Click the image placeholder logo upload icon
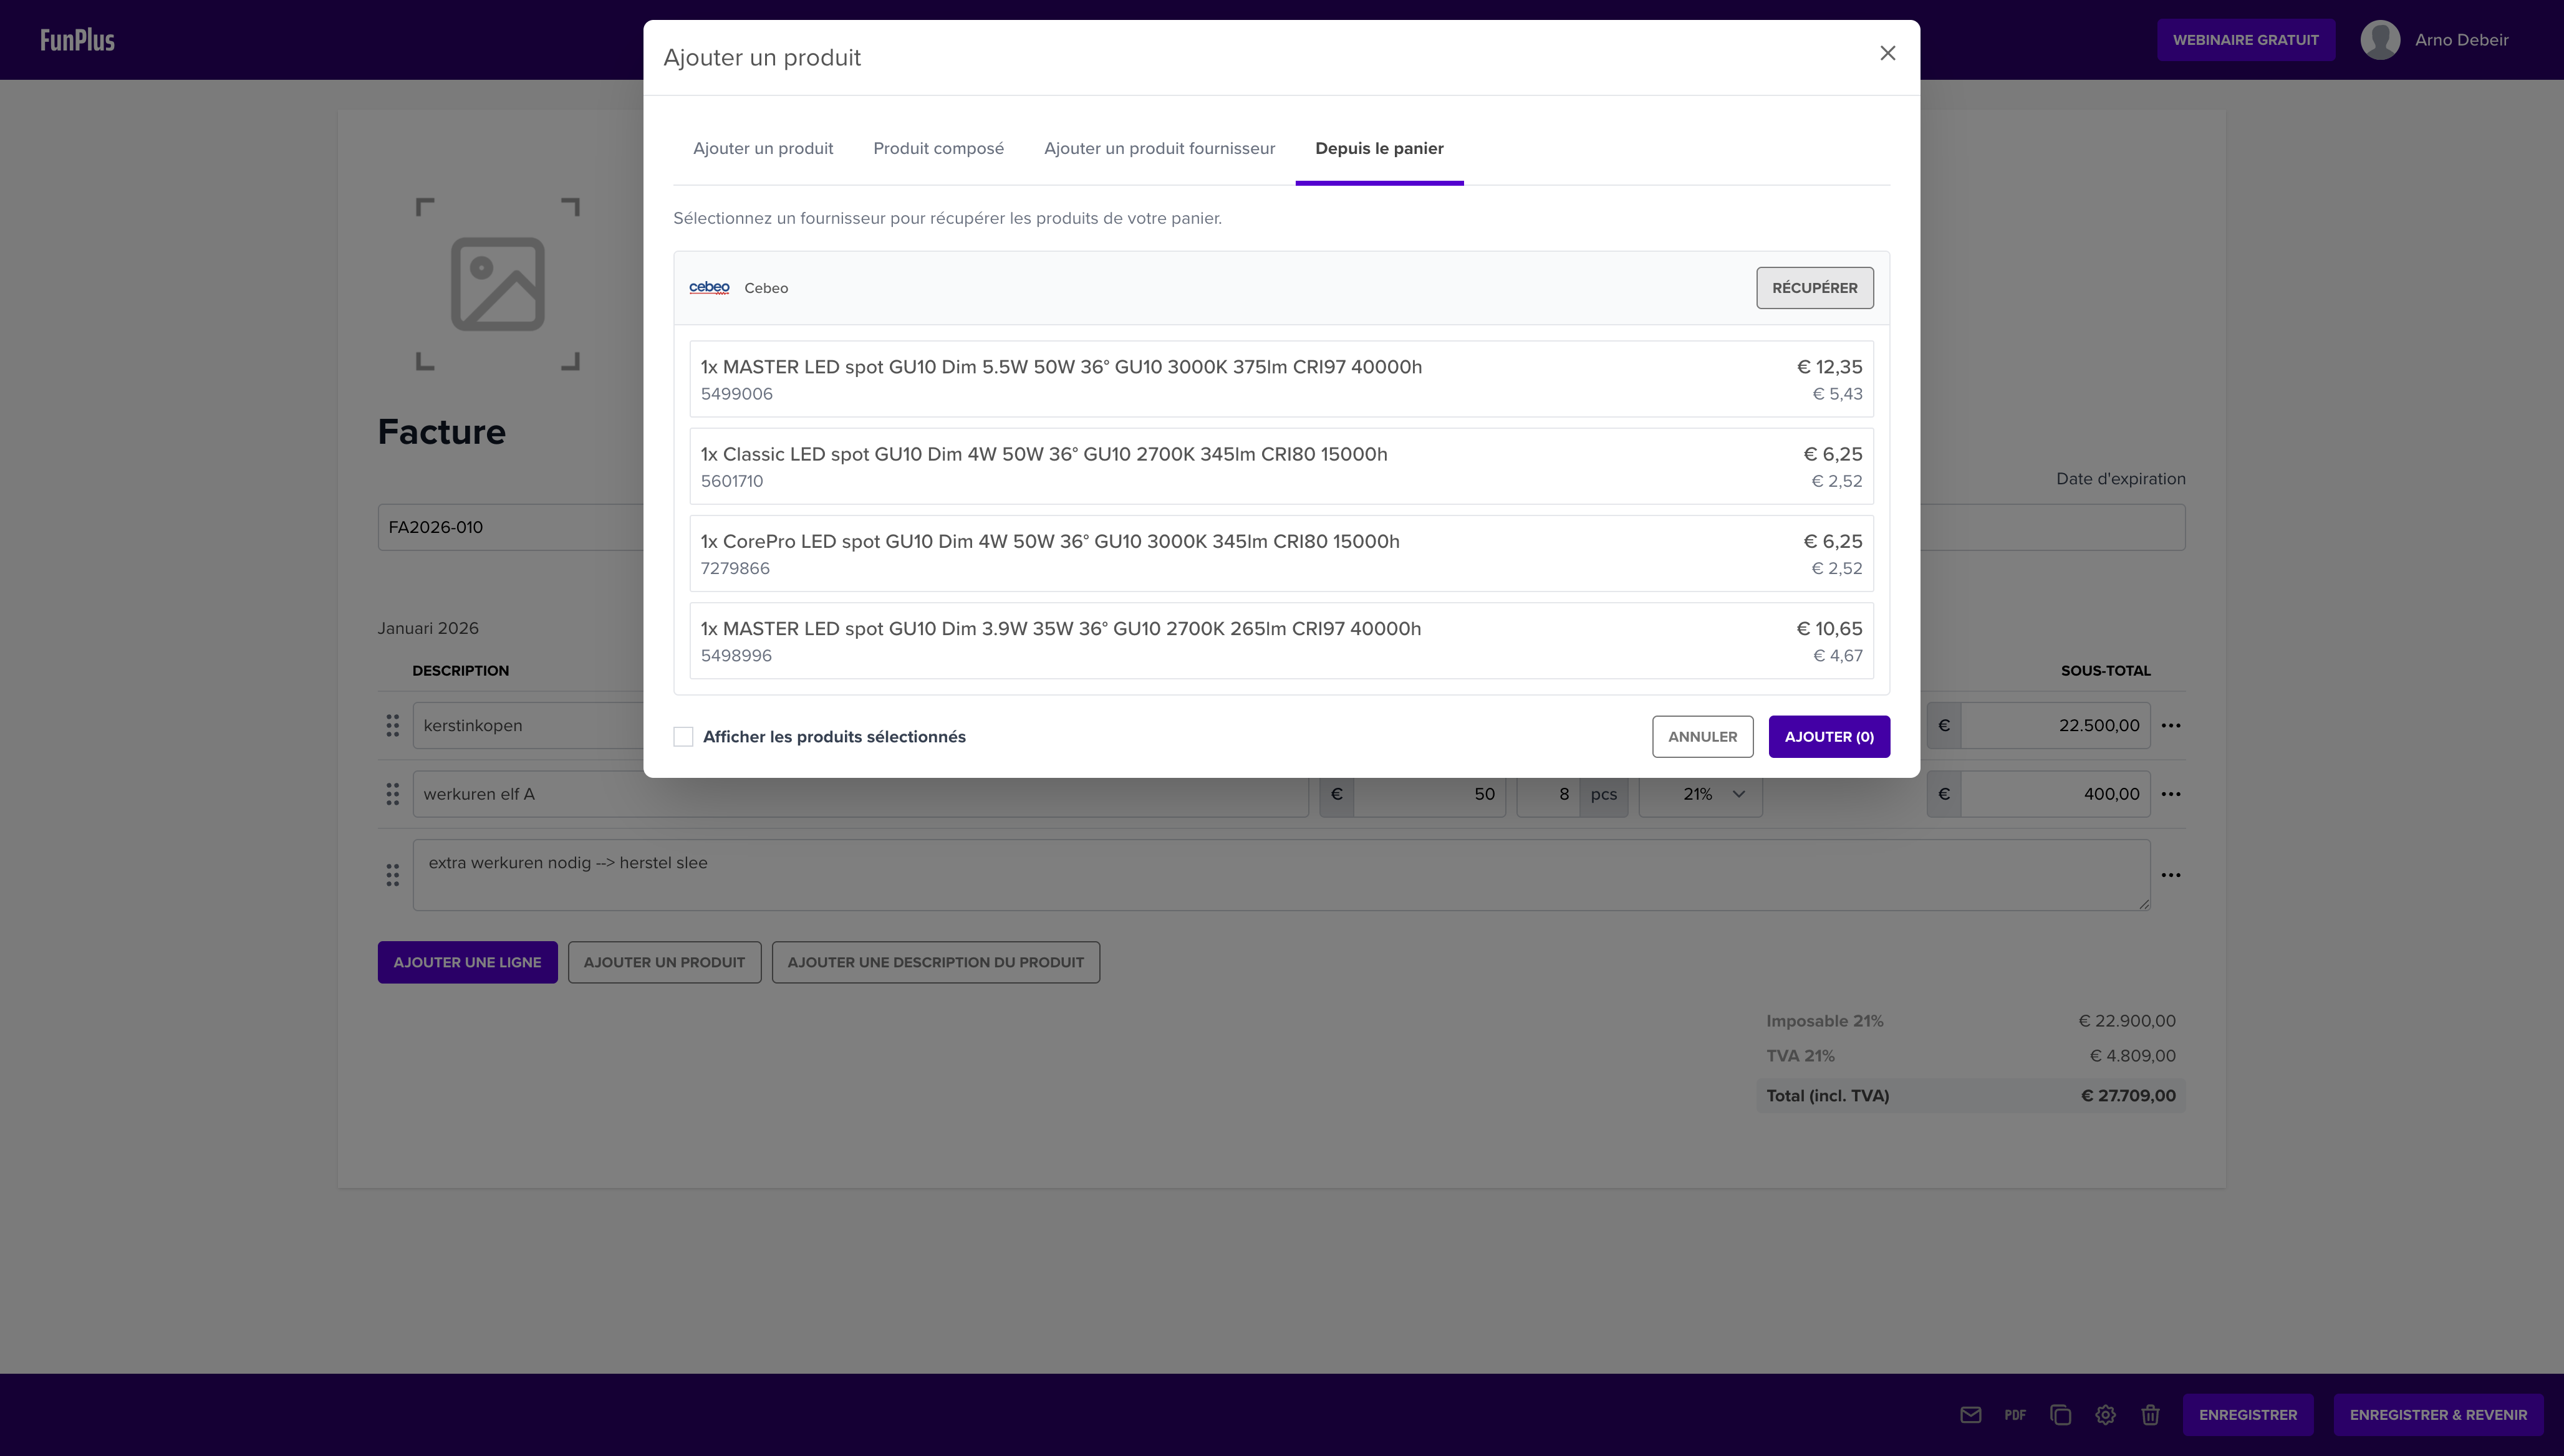2564x1456 pixels. click(497, 284)
